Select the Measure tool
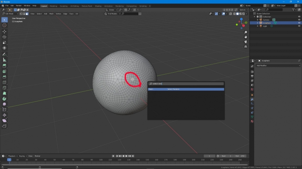Viewport: 302px width, 169px height. [x=4, y=60]
